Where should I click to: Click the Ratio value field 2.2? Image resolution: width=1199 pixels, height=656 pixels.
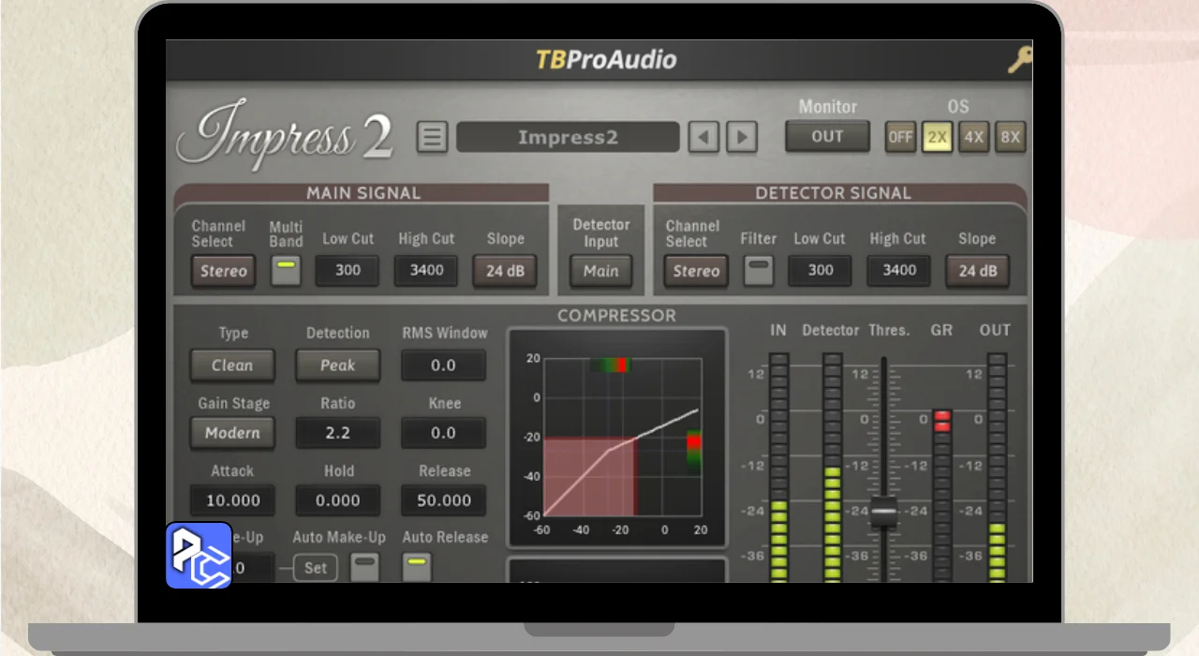[337, 433]
